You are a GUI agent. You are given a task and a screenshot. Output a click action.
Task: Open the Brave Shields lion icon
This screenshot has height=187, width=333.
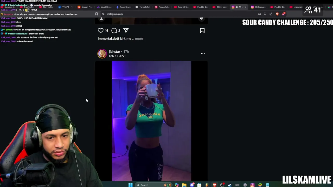coord(277,14)
